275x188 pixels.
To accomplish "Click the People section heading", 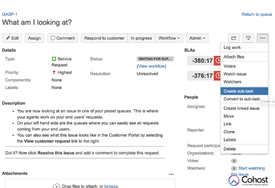I will [191, 97].
